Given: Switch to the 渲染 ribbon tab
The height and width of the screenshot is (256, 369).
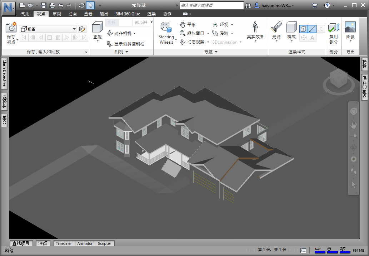Looking at the screenshot, I should (x=151, y=14).
